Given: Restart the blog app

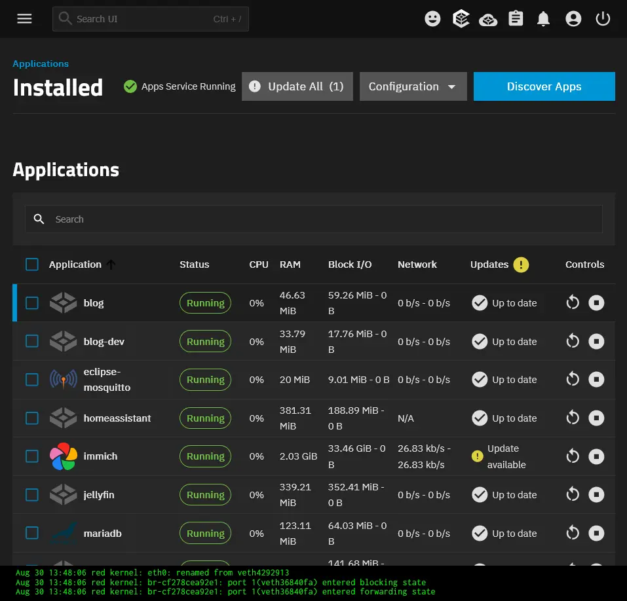Looking at the screenshot, I should (x=573, y=302).
